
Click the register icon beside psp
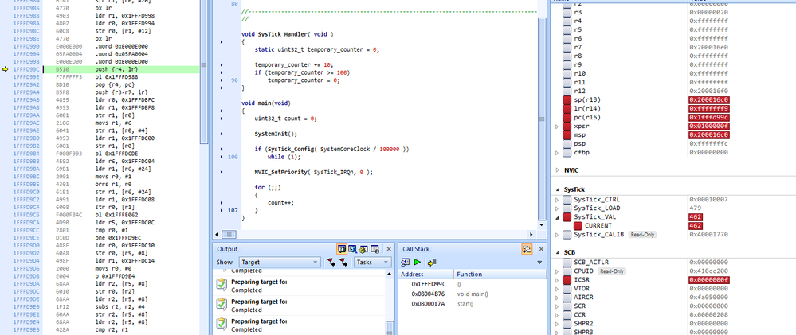(x=567, y=143)
